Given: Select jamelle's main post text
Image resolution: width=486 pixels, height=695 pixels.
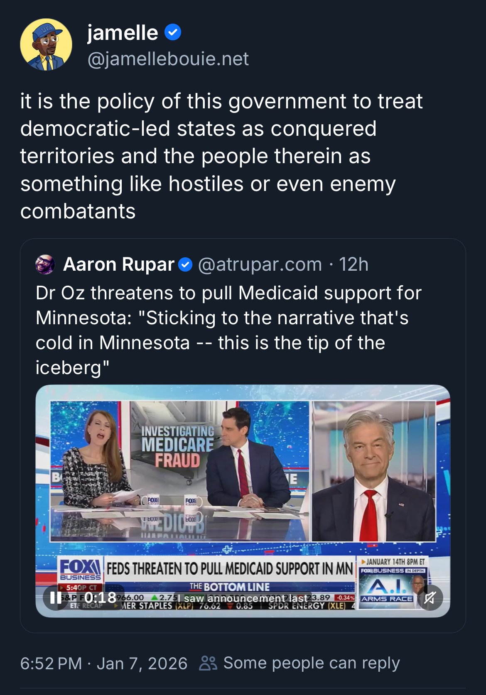Looking at the screenshot, I should pyautogui.click(x=221, y=156).
